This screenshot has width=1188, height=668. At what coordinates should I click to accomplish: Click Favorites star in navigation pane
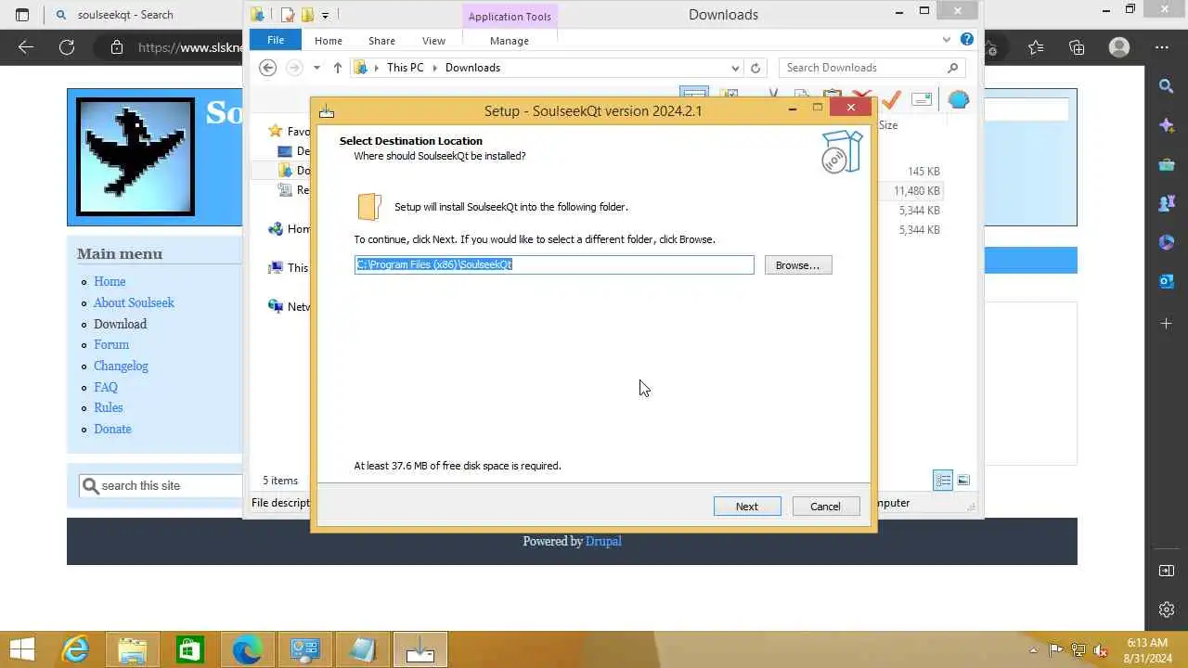275,131
